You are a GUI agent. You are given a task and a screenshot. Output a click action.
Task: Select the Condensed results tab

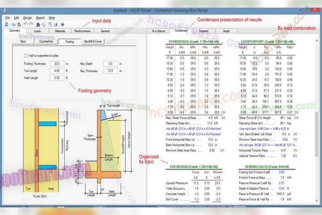[181, 30]
